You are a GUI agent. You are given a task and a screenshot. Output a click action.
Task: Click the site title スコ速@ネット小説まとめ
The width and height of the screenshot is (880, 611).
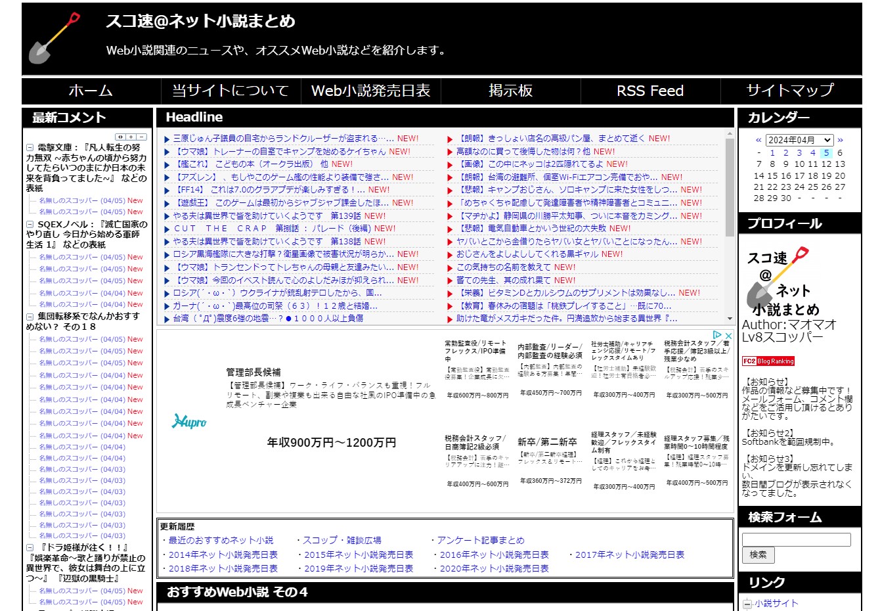tap(200, 22)
